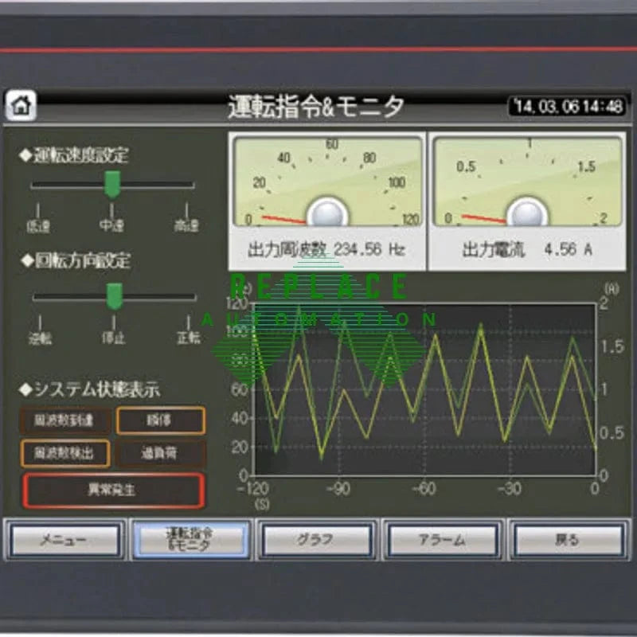The height and width of the screenshot is (637, 637).
Task: Click the green 回転方向設定 slider handle
Action: [x=115, y=296]
